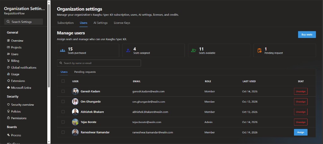This screenshot has width=323, height=144.
Task: Click the Permissions lock icon
Action: click(9, 118)
